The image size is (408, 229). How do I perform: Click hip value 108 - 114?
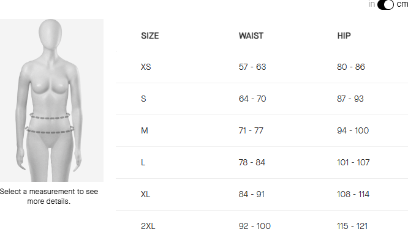(x=353, y=194)
